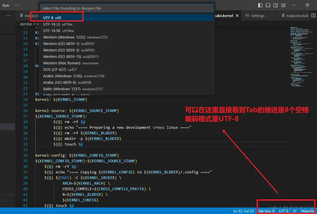Open side bar ellipsis actions menu
The width and height of the screenshot is (317, 214).
point(9,16)
